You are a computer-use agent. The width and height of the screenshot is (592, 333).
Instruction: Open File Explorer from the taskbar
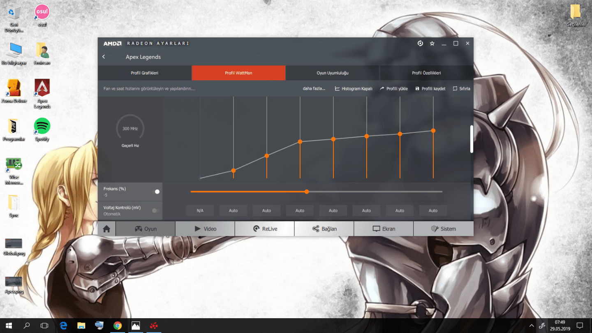81,326
